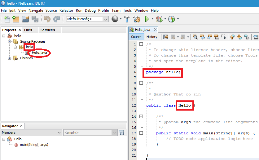Click the editor Forward navigation icon
259x160 pixels.
point(183,37)
